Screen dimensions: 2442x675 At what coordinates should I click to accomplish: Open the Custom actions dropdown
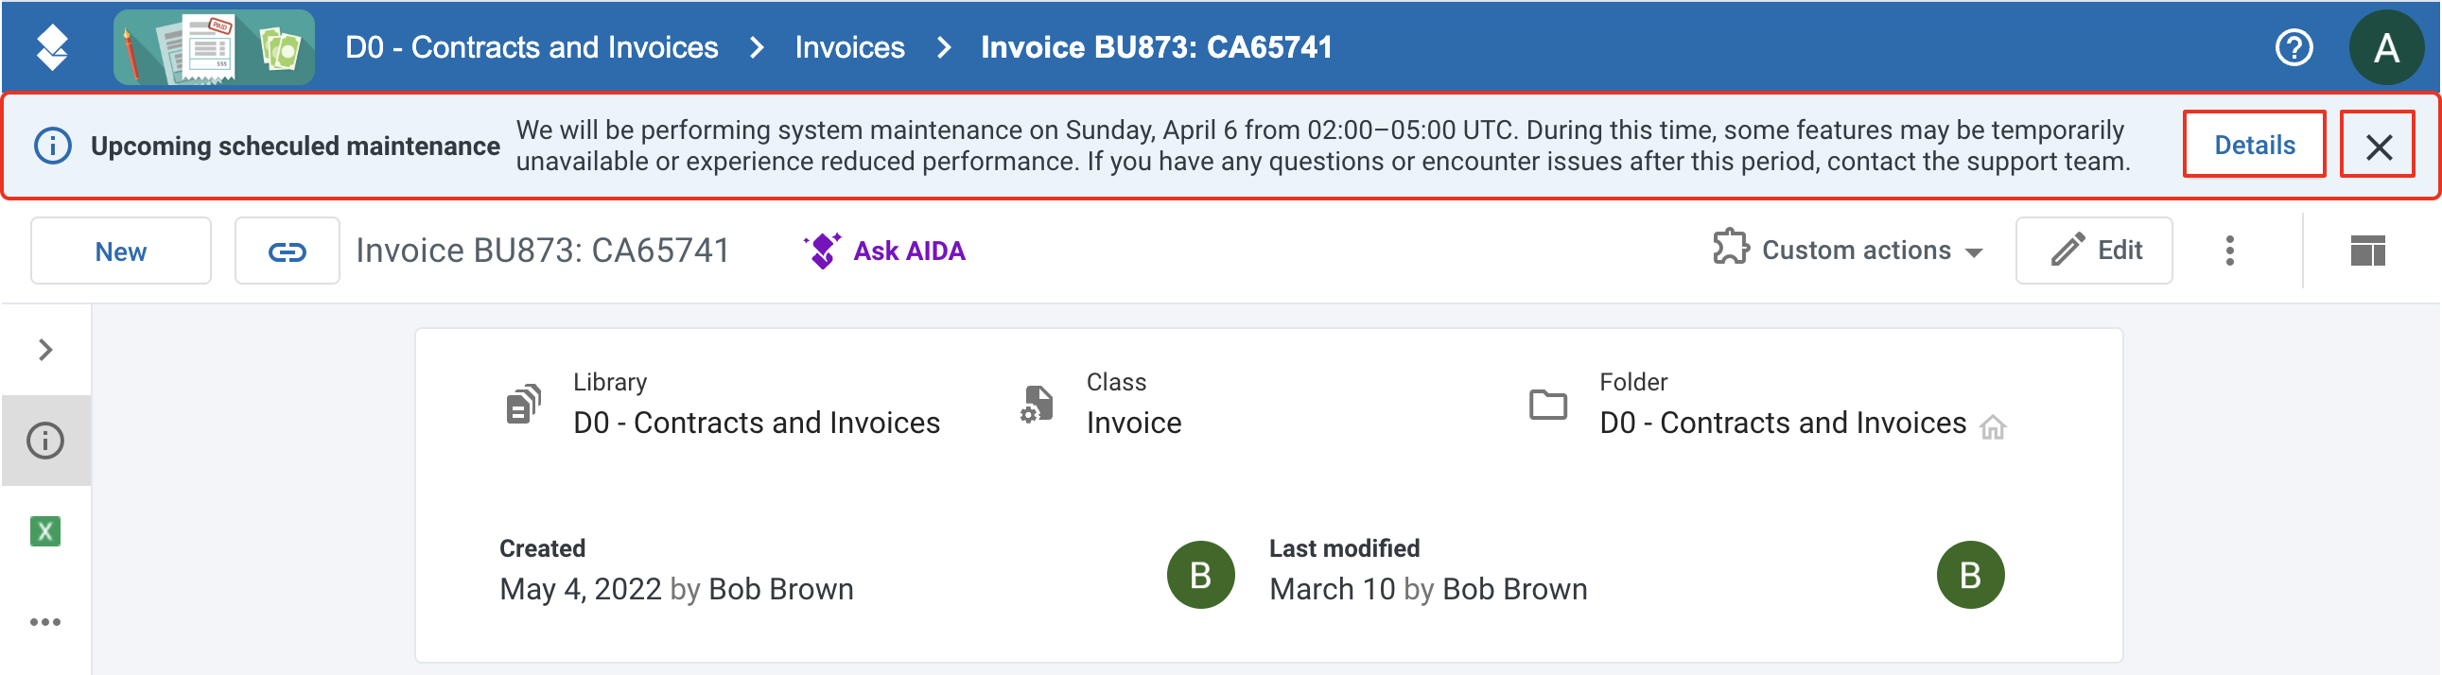click(x=1848, y=251)
